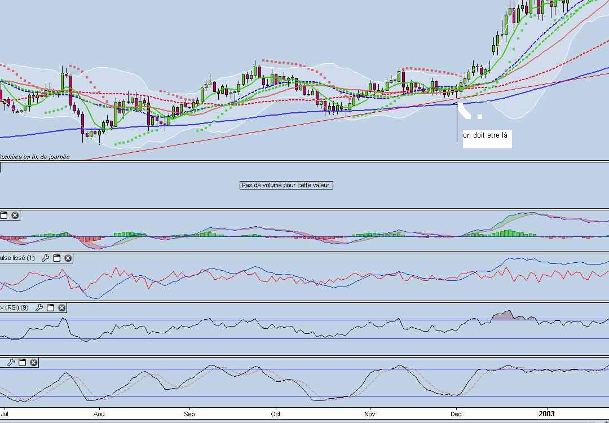
Task: Click the 'Données en fin de journée' label
Action: (x=34, y=157)
